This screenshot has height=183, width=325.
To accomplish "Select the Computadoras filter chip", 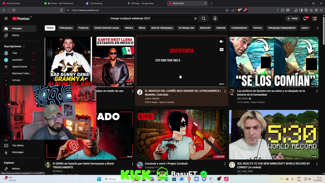I will 239,28.
